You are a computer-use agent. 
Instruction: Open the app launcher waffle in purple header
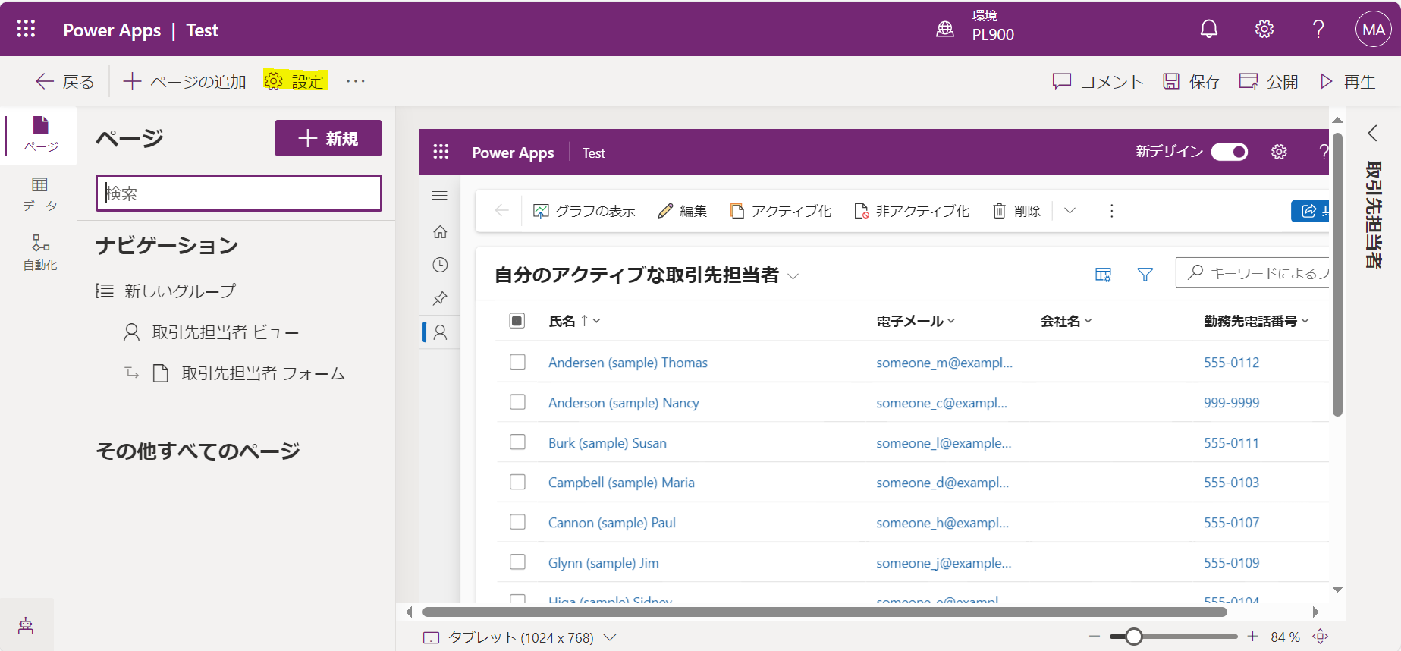27,29
